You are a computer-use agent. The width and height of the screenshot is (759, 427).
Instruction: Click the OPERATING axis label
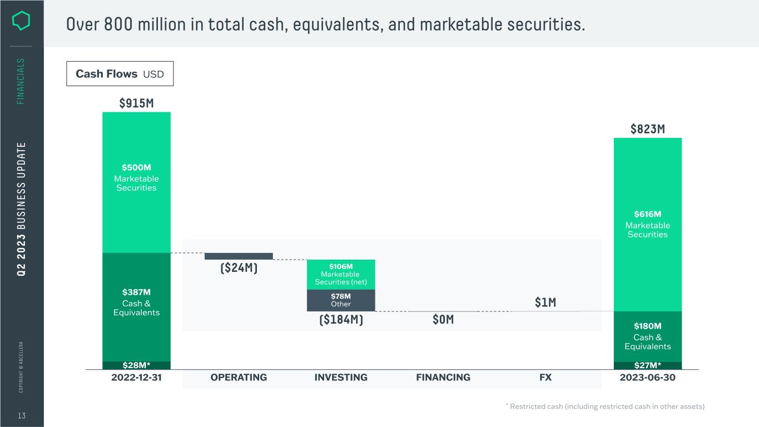pyautogui.click(x=239, y=378)
